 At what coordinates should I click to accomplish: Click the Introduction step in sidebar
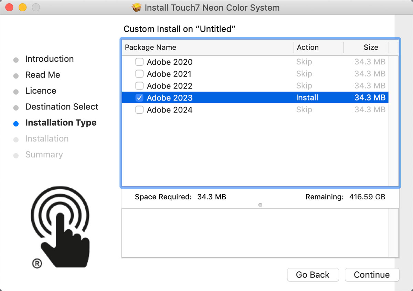50,59
